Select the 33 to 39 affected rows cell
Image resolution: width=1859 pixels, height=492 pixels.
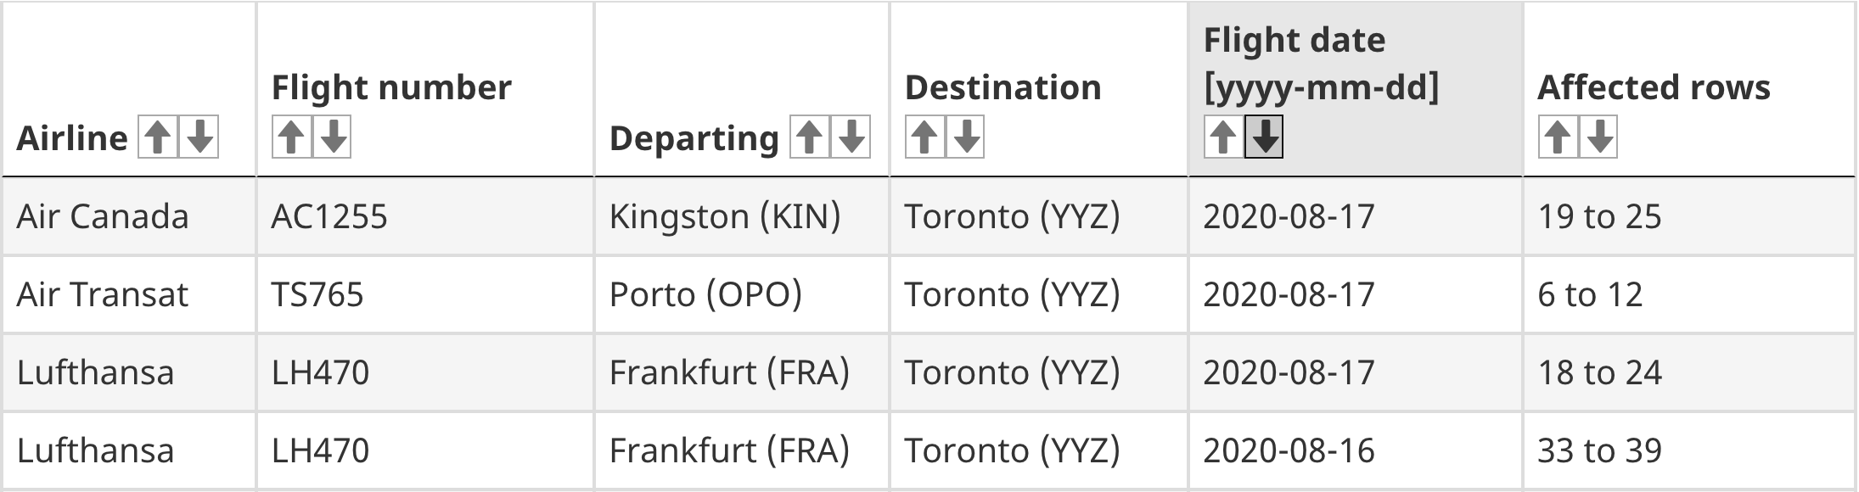click(x=1690, y=450)
